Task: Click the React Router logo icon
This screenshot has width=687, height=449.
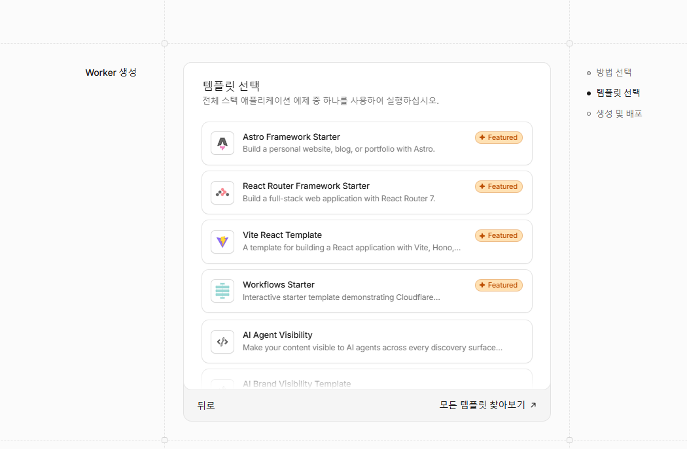Action: click(x=222, y=193)
